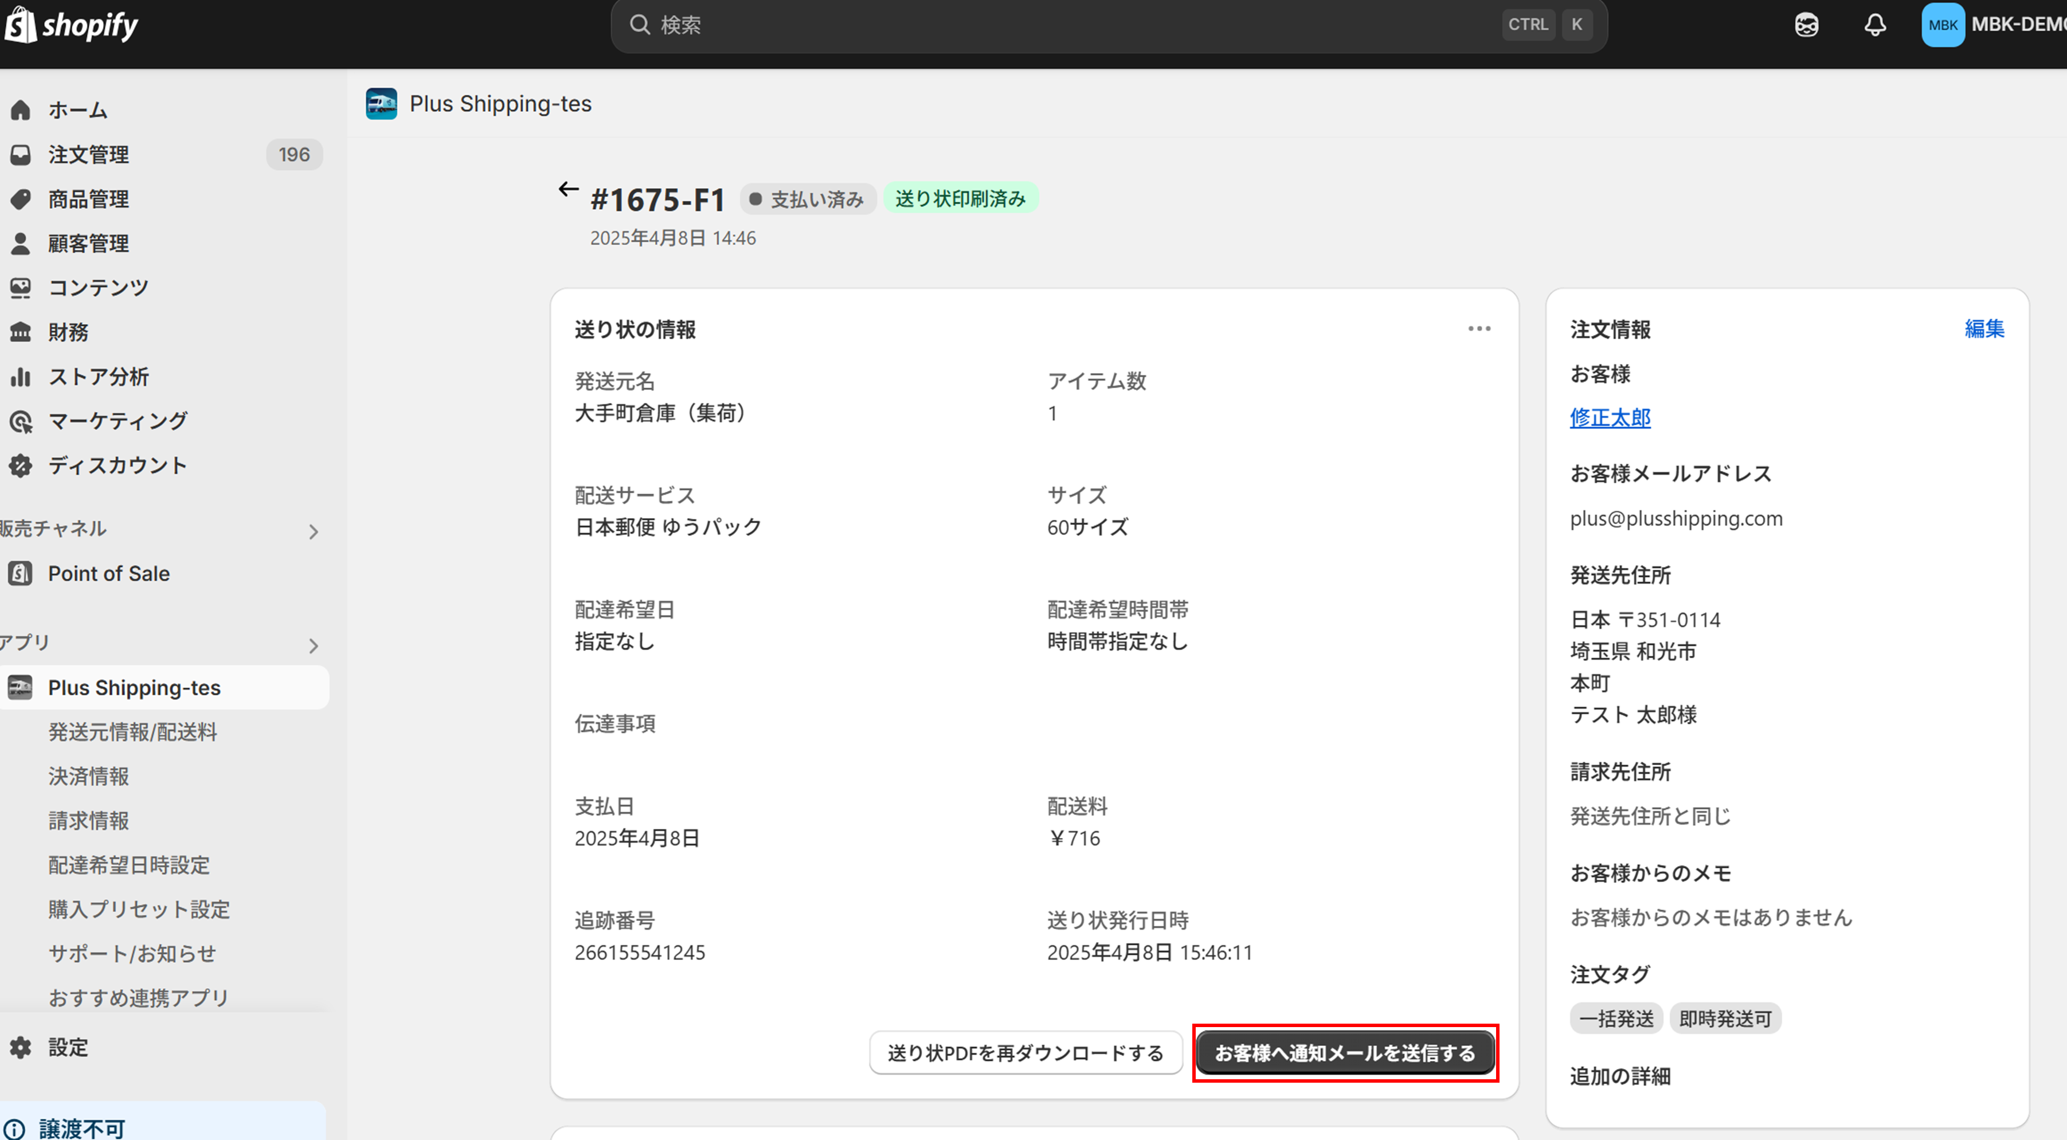The width and height of the screenshot is (2067, 1140).
Task: Click the Sidekick assistant face icon
Action: click(1806, 25)
